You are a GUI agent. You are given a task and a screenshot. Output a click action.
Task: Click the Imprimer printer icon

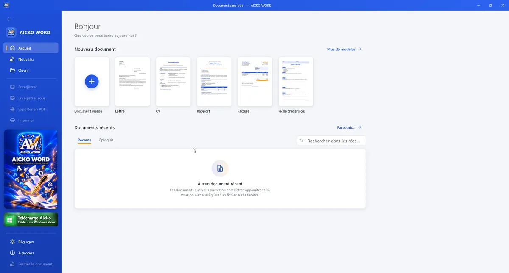[12, 120]
